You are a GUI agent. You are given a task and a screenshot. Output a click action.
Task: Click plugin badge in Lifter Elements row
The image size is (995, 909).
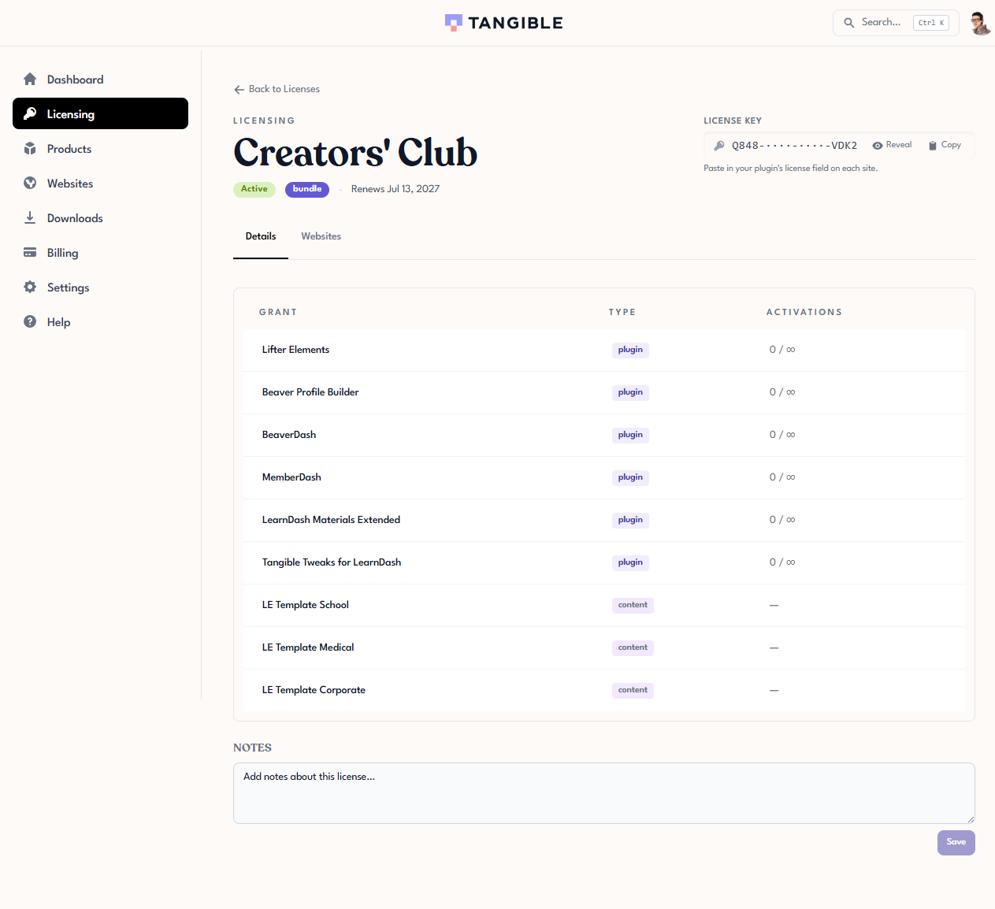point(630,350)
